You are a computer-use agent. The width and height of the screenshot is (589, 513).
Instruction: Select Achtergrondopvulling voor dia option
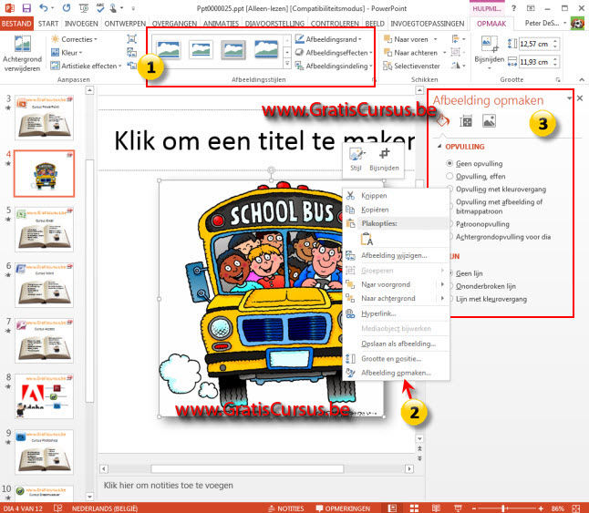click(x=503, y=237)
